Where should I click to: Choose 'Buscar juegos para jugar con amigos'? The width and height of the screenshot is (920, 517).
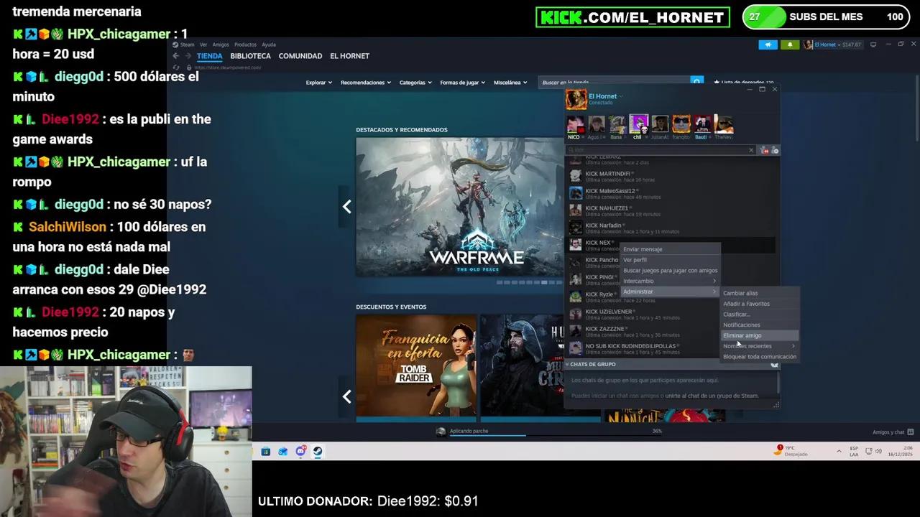pyautogui.click(x=670, y=271)
